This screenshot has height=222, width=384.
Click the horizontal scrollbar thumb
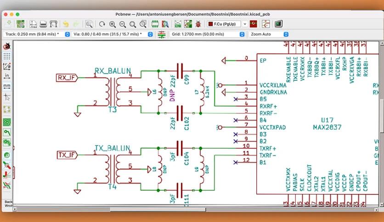[x=158, y=209]
